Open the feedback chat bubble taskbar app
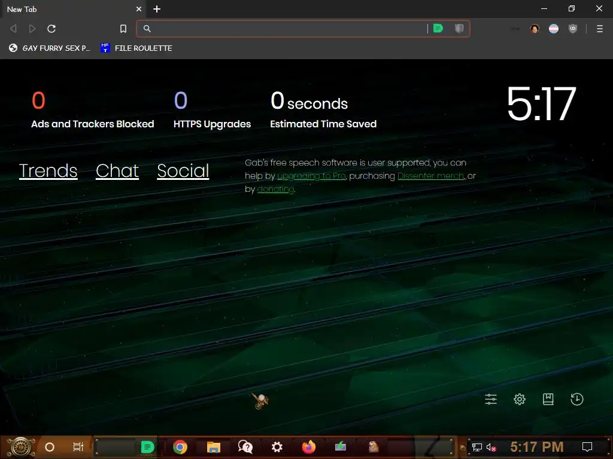Image resolution: width=613 pixels, height=459 pixels. tap(245, 447)
